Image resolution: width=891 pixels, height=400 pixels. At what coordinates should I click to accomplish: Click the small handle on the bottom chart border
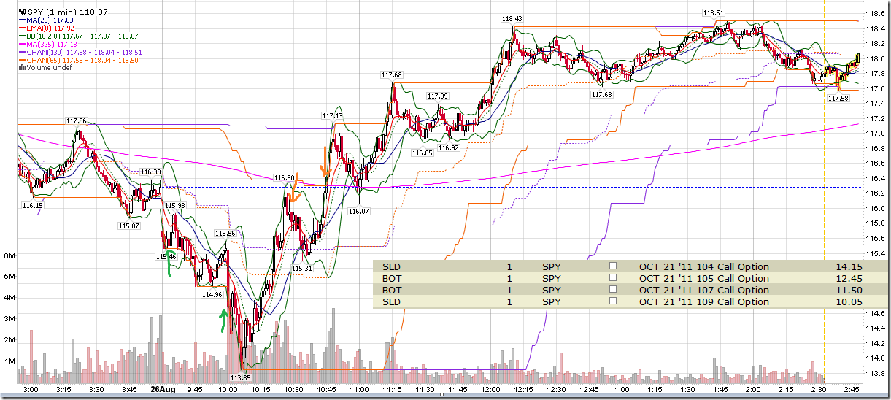pyautogui.click(x=442, y=395)
